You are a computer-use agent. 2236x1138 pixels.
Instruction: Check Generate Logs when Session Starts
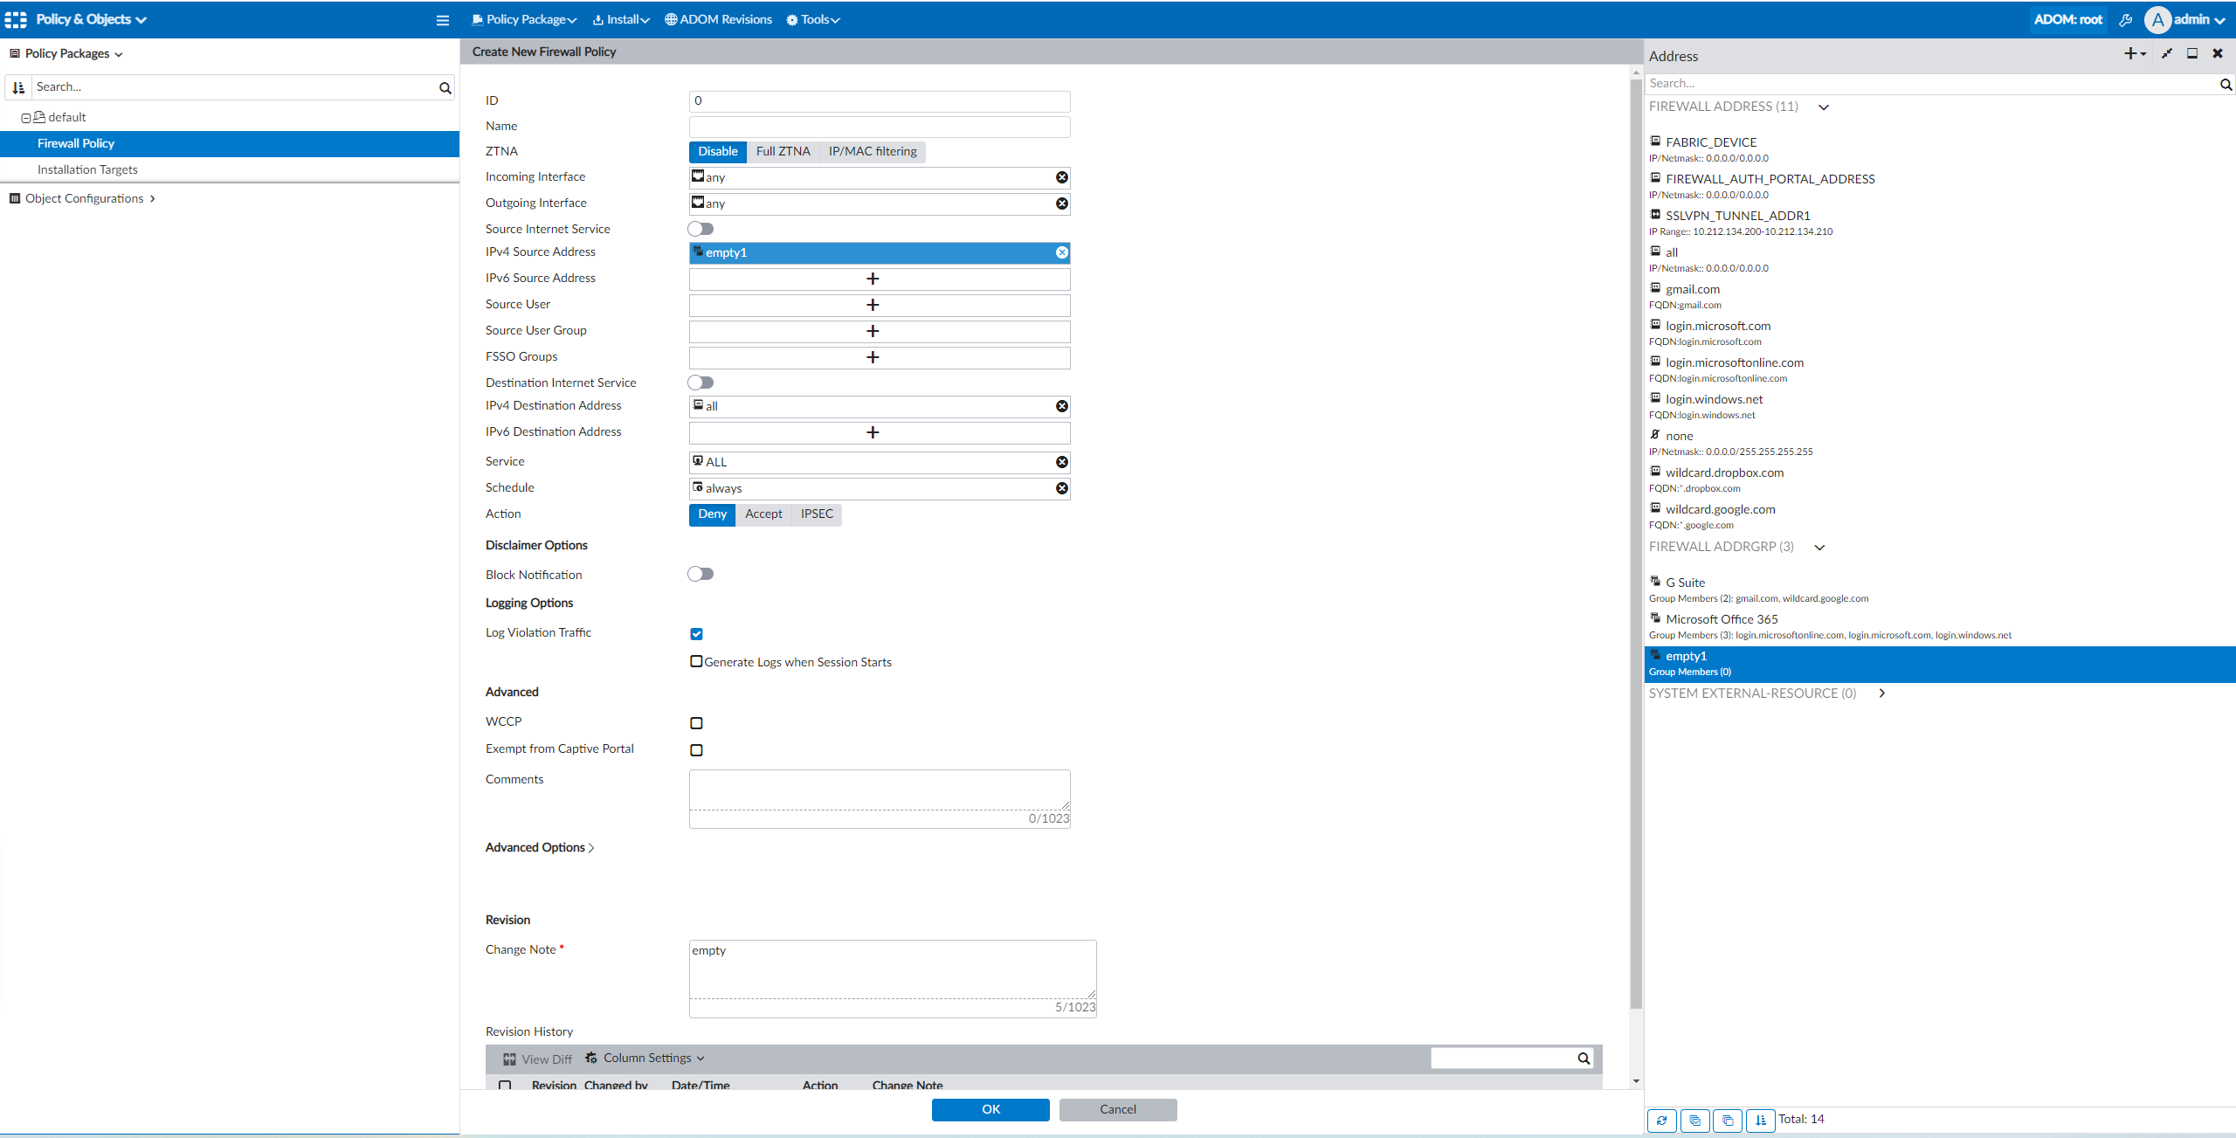click(696, 662)
